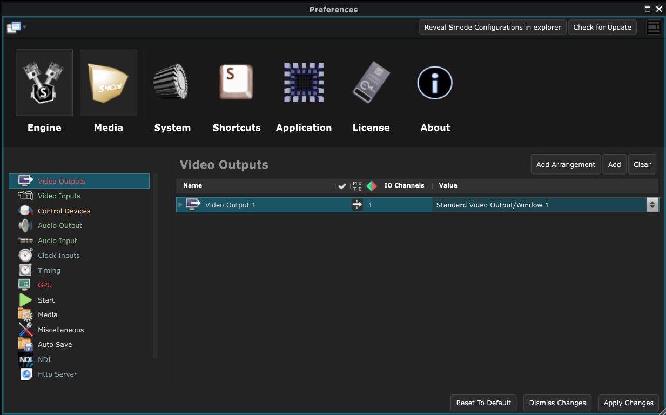This screenshot has height=415, width=666.
Task: Click the Video Outputs monitor icon in sidebar
Action: [x=25, y=181]
